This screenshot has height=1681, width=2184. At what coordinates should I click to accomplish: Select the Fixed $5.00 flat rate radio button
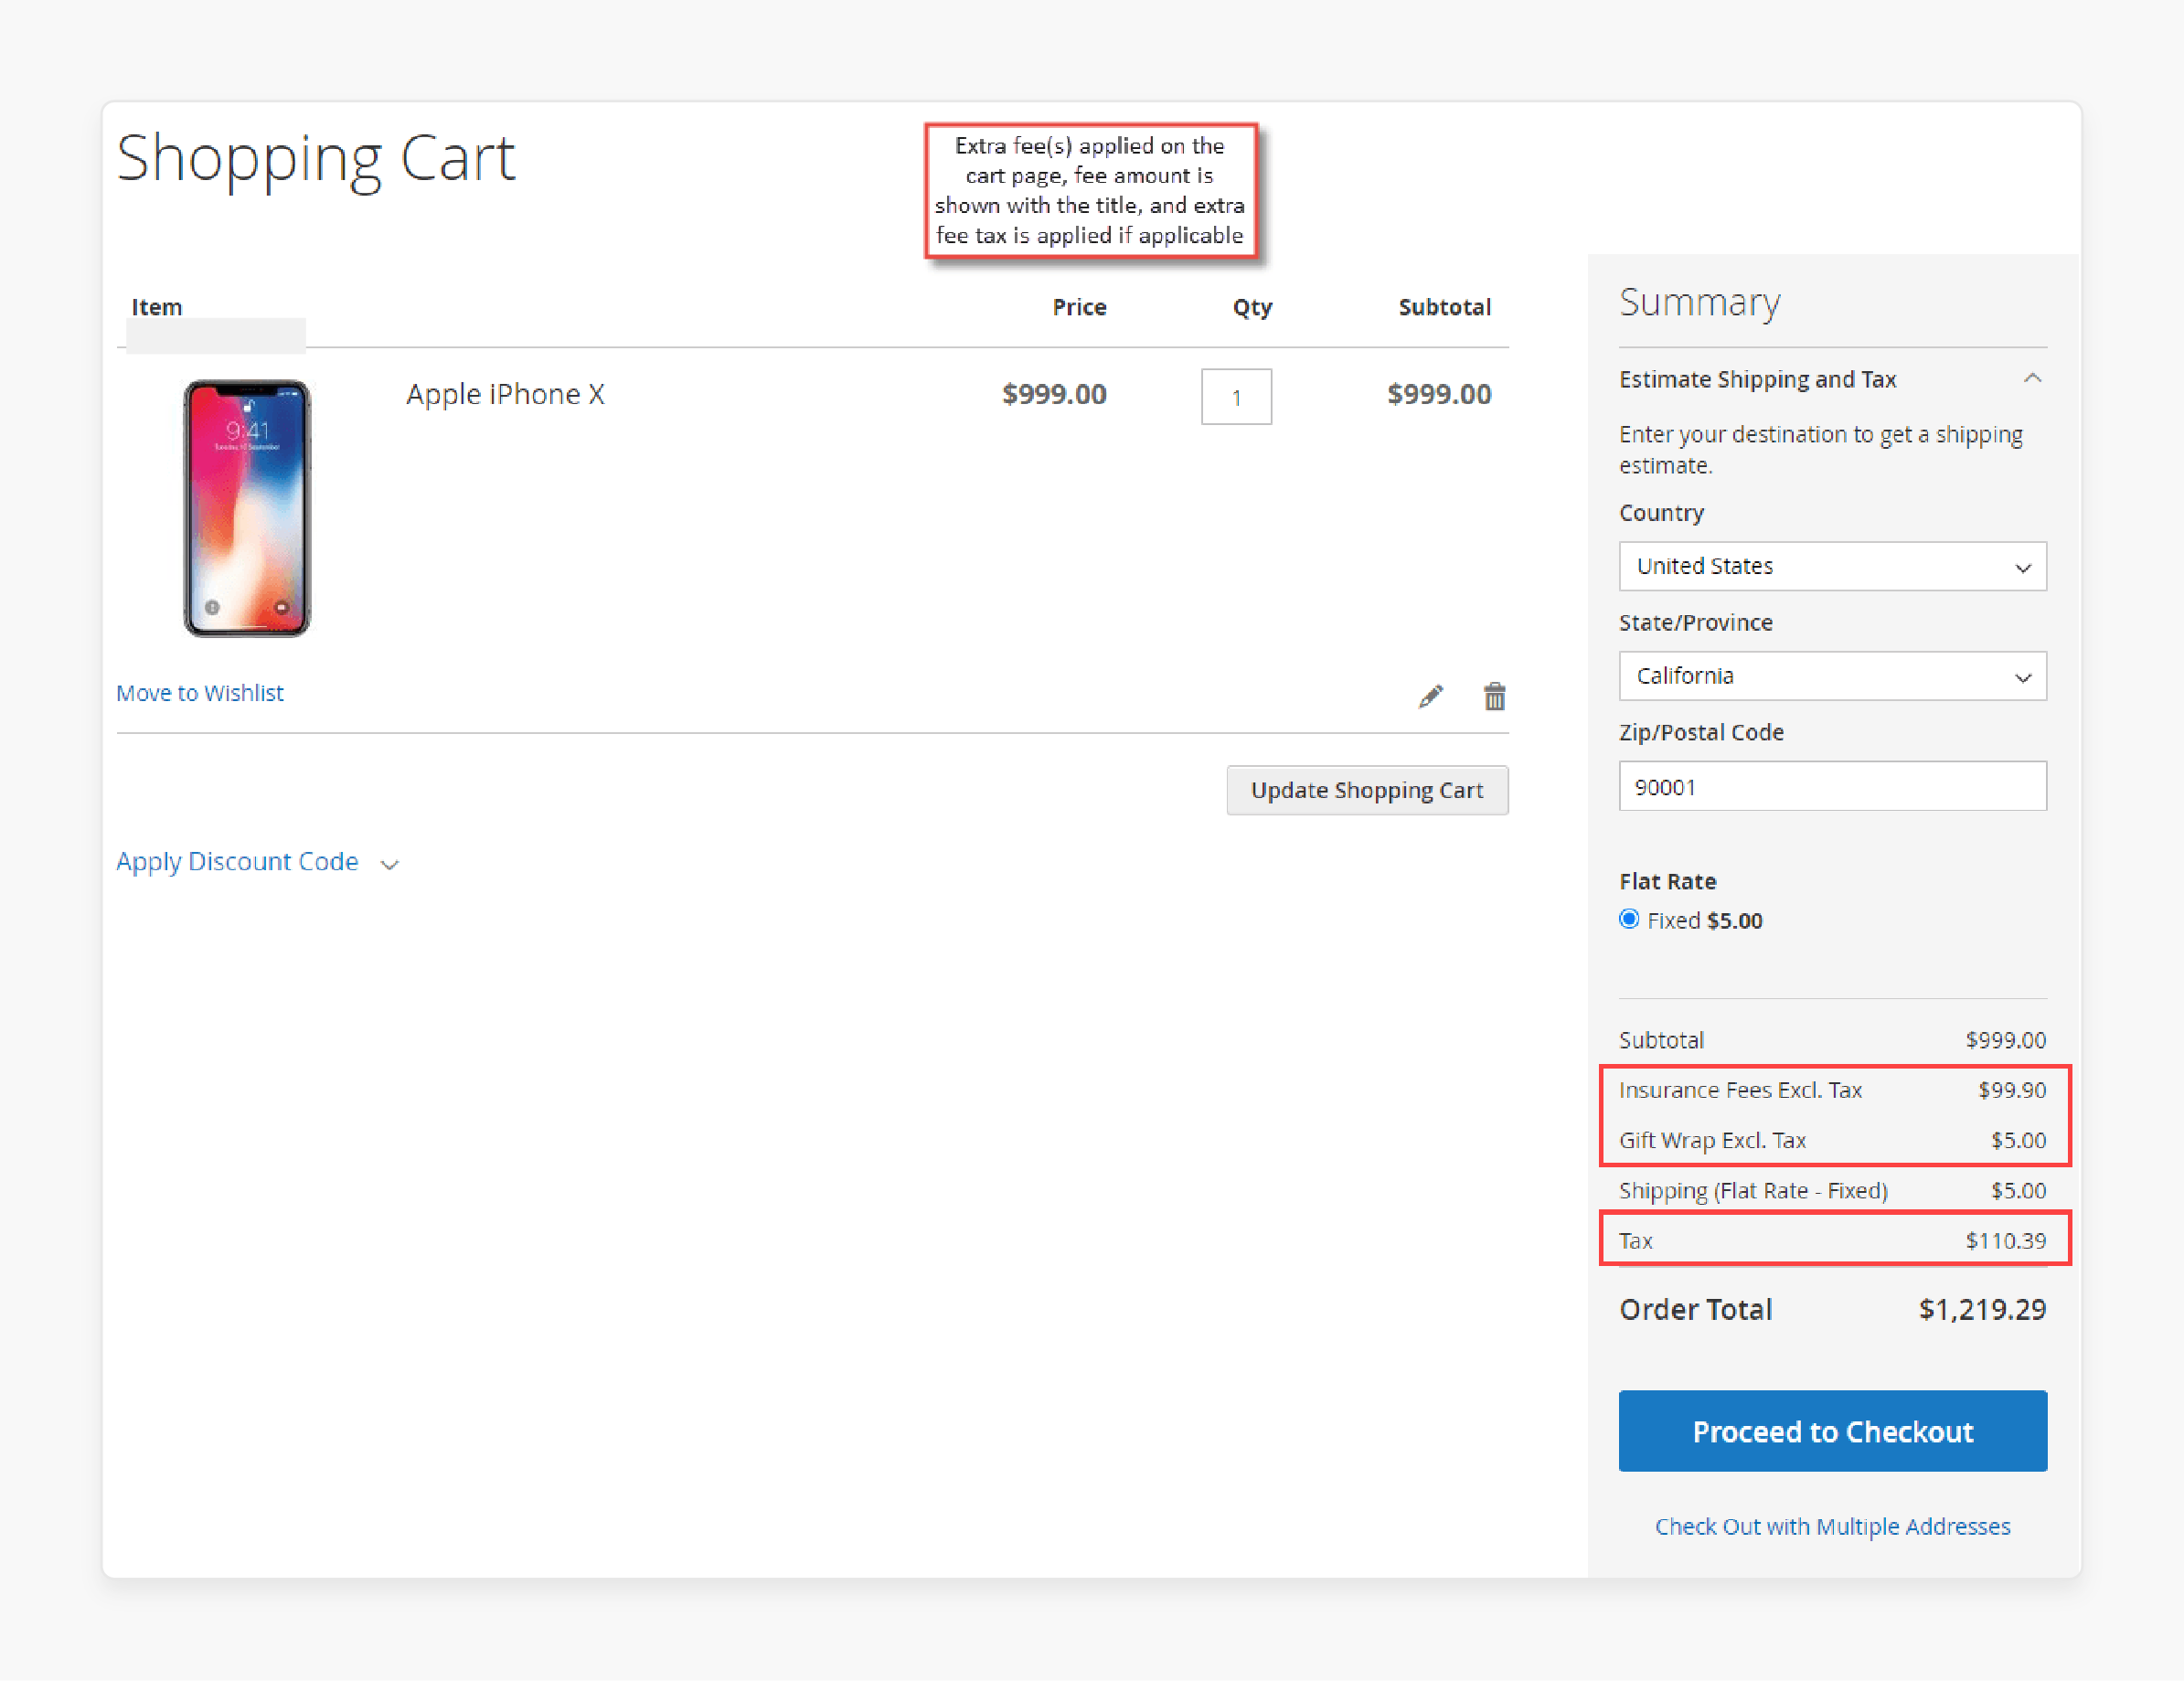(1629, 919)
